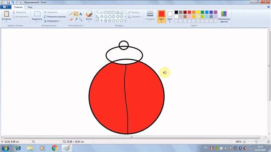Open Rotate (Повернуть) dropdown
This screenshot has height=152, width=271.
click(52, 21)
